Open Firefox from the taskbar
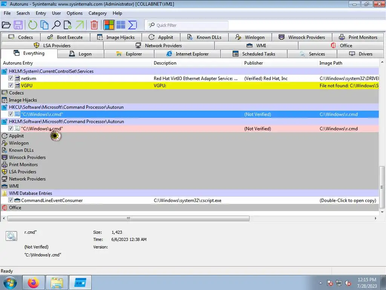 34,282
